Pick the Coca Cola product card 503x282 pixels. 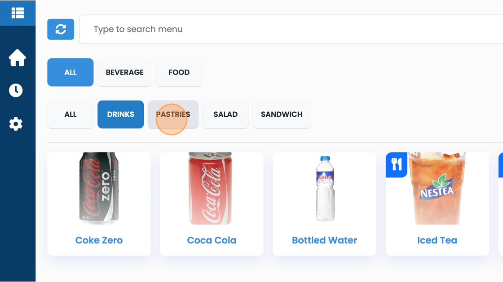212,204
